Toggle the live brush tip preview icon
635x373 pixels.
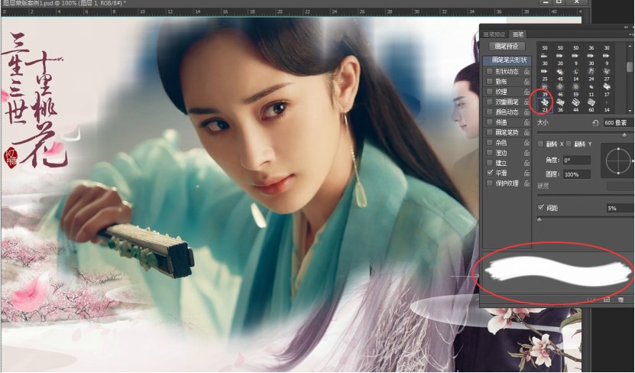pos(591,300)
